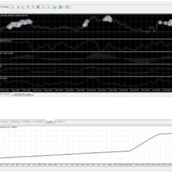Switch to the Company tab

click(x=4, y=122)
